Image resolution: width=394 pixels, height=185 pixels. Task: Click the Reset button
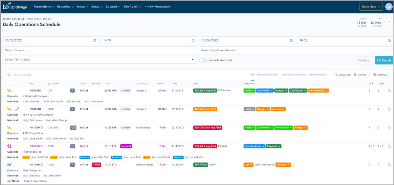click(364, 60)
